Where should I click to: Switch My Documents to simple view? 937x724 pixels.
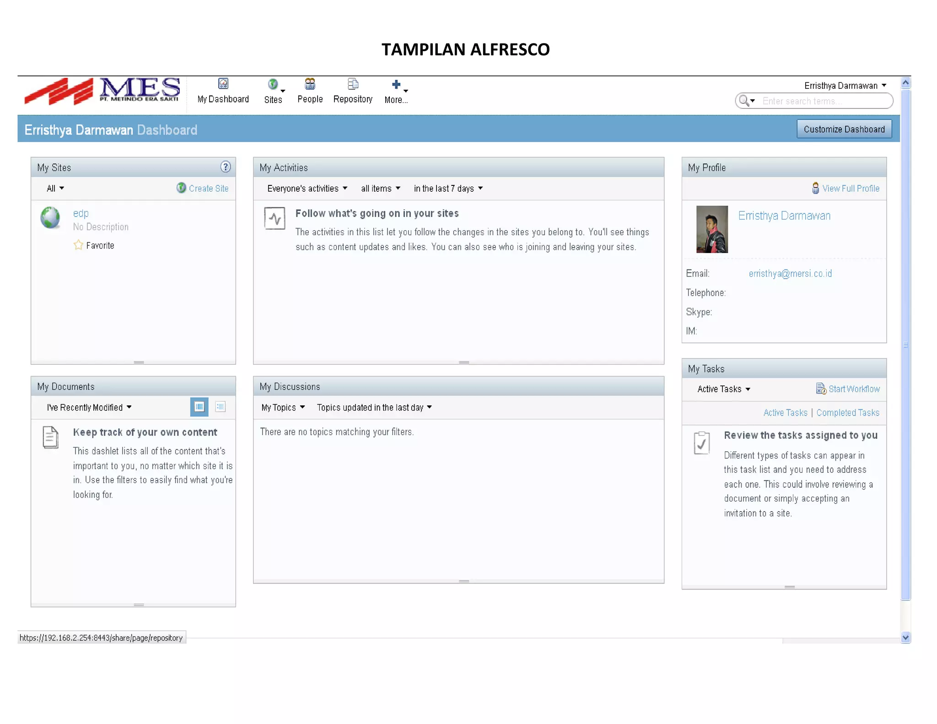point(221,407)
